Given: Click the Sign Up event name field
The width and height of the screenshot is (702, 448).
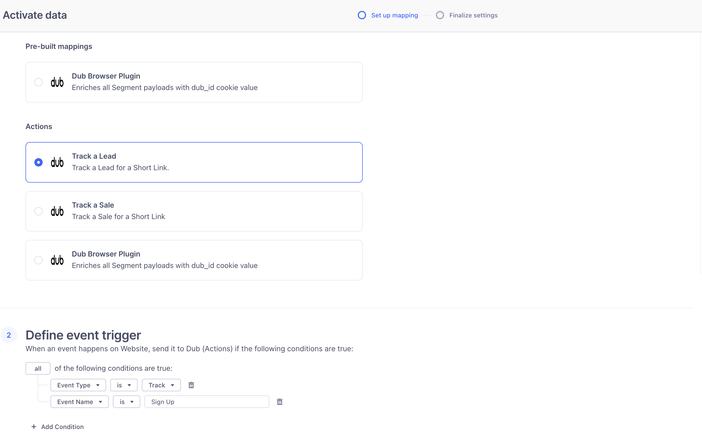Looking at the screenshot, I should click(206, 402).
